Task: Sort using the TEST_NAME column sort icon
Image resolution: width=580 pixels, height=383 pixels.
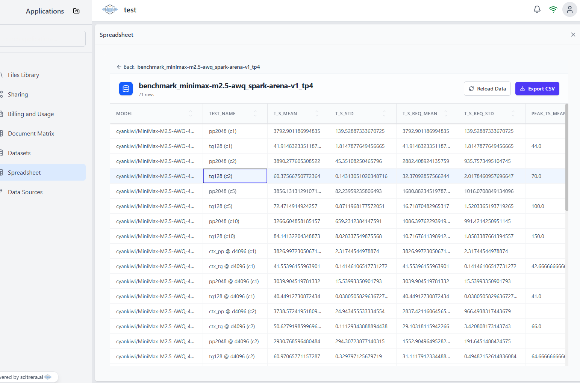Action: pos(255,113)
